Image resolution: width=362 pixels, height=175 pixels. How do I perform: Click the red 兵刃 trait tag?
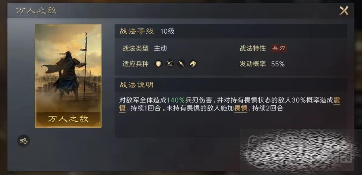coord(279,49)
